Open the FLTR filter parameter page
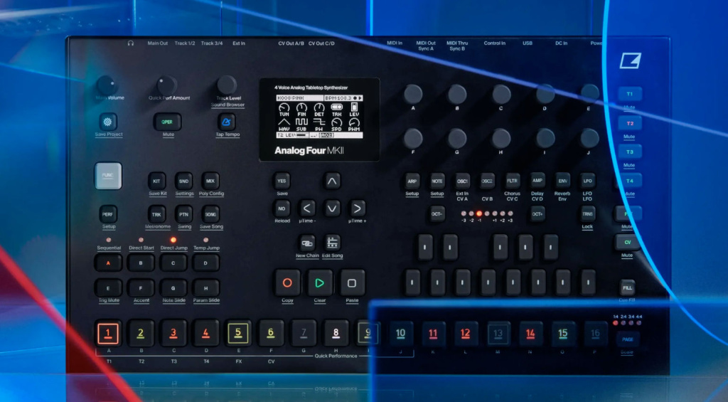The width and height of the screenshot is (728, 402). click(512, 181)
